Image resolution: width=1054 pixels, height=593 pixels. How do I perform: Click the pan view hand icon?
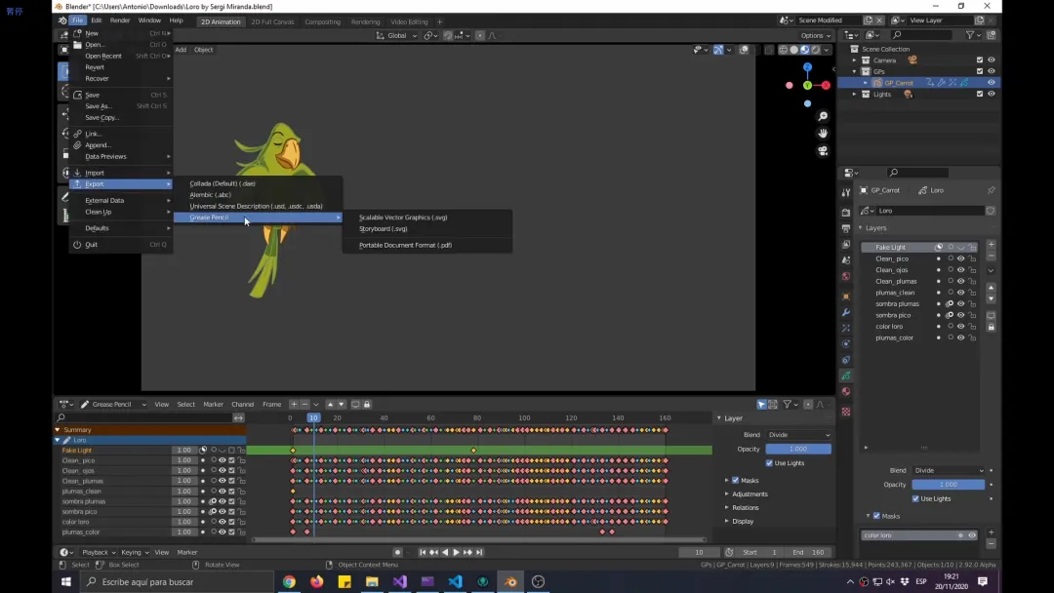point(823,133)
